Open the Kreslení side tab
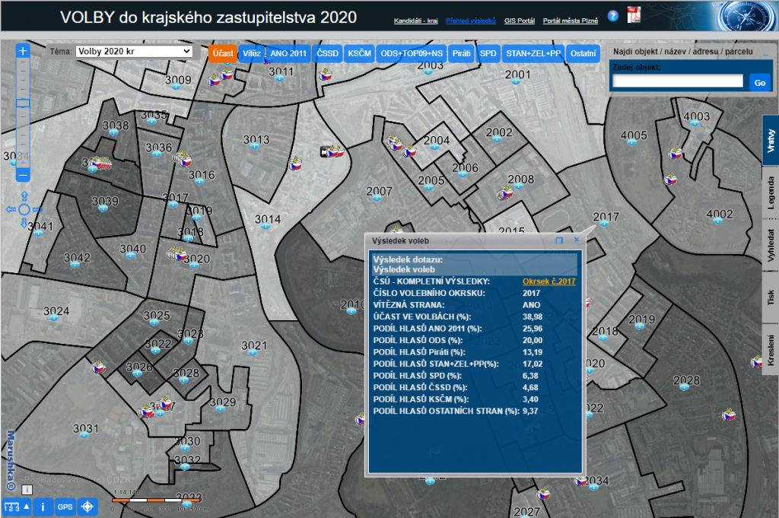This screenshot has width=779, height=518. pos(771,350)
